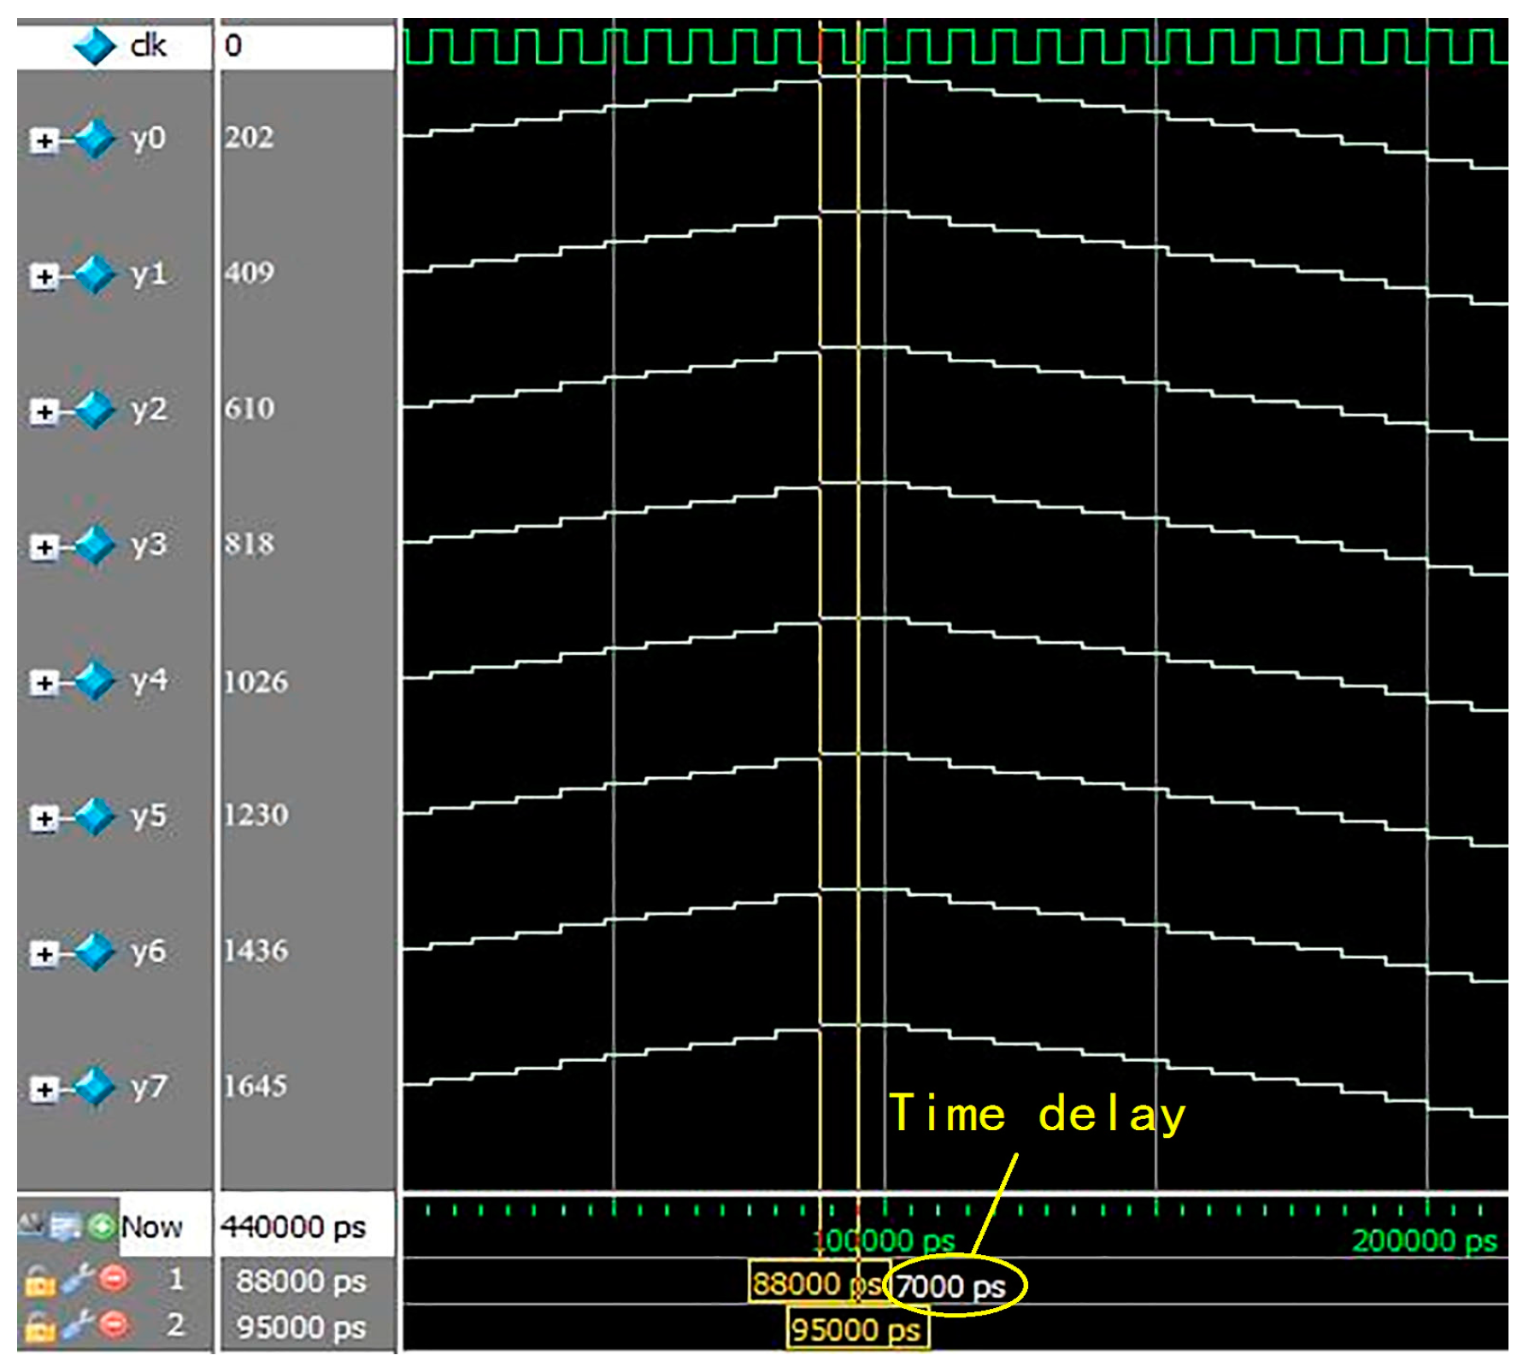Screen dimensions: 1523x1367
Task: Click the 88000 ps cursor 1 value field
Action: coord(301,1281)
